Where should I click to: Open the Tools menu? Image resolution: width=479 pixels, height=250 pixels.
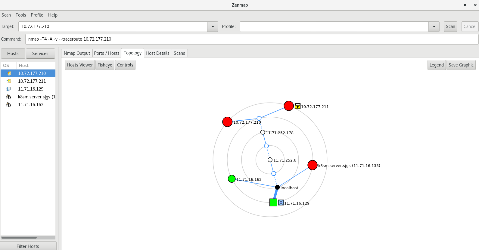tap(21, 15)
